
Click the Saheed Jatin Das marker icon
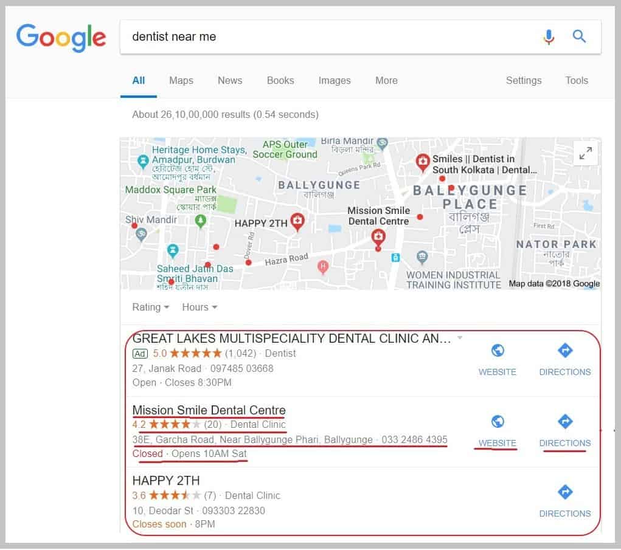pos(172,250)
